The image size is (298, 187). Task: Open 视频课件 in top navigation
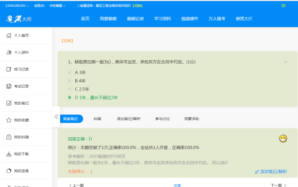click(190, 18)
